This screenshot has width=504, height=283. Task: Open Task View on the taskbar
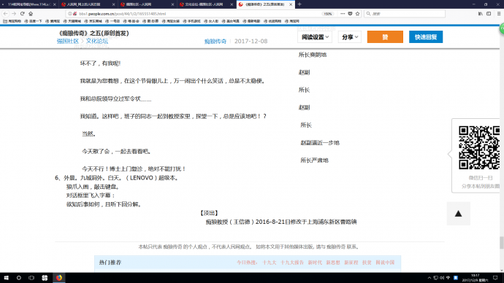[31, 278]
